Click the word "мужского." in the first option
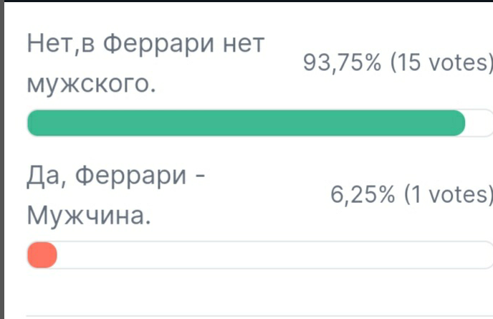This screenshot has width=493, height=319. click(91, 85)
